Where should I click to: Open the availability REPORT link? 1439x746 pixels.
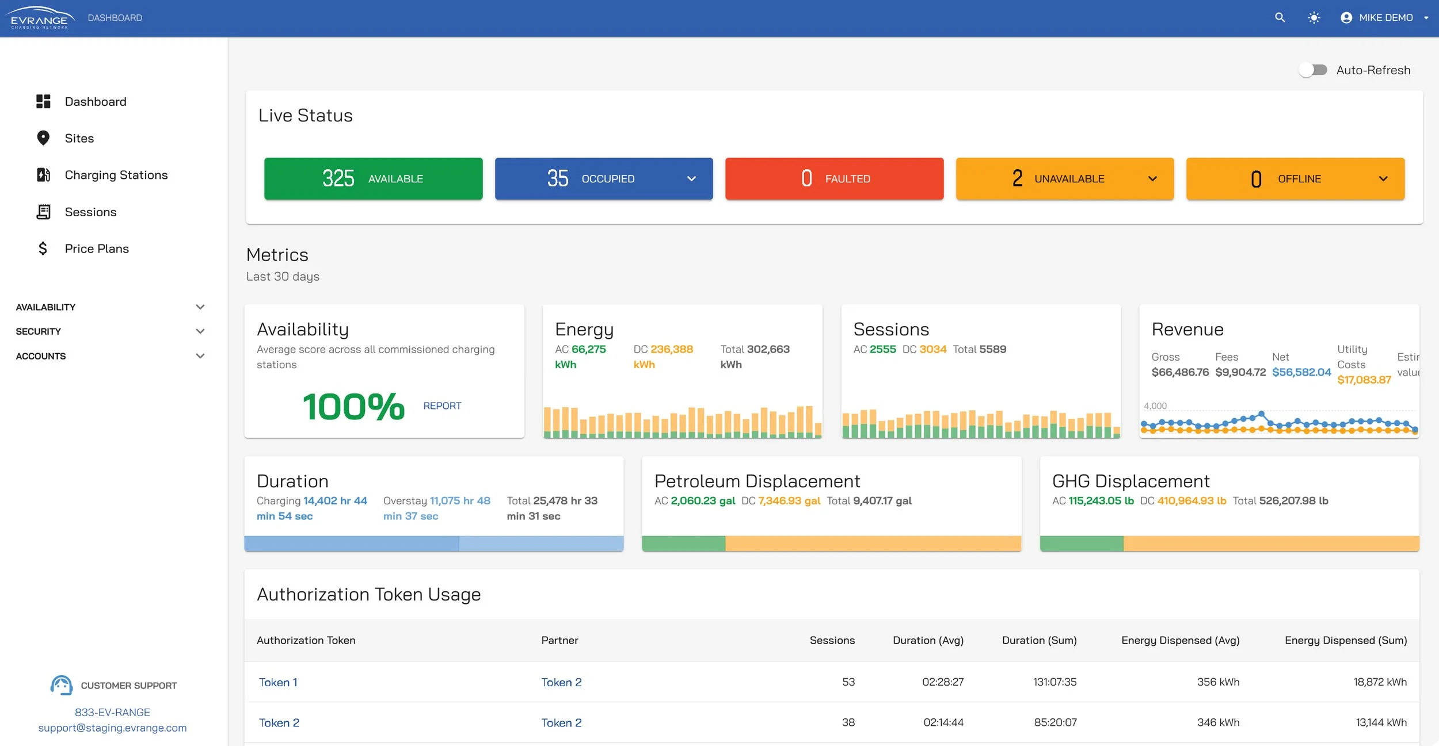[x=442, y=406]
